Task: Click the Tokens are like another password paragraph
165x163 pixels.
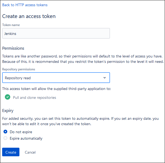Action: point(83,59)
